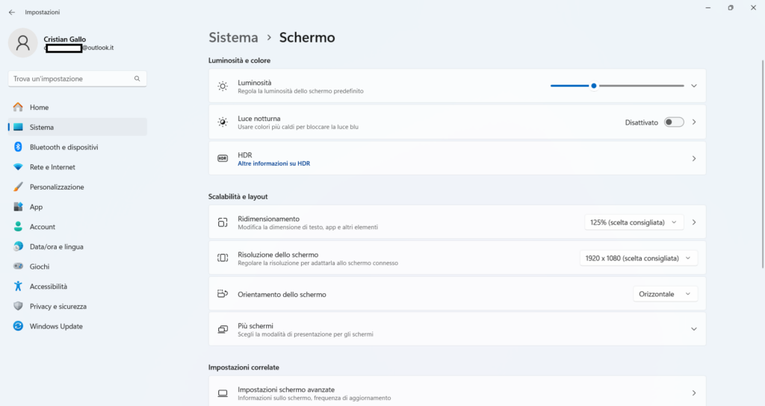765x406 pixels.
Task: Open Personalizzazione via its paintbrush icon
Action: [18, 187]
